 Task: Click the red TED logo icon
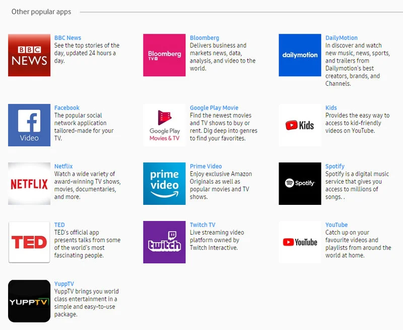coord(29,242)
